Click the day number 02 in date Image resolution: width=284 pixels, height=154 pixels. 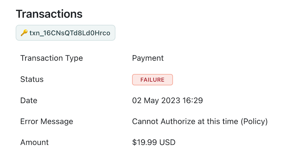(x=137, y=100)
